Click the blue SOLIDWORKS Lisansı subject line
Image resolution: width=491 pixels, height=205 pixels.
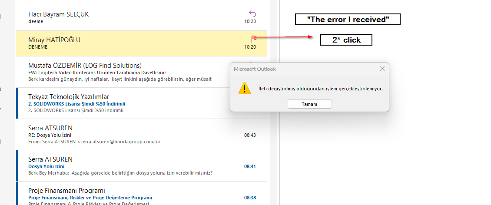(x=76, y=104)
